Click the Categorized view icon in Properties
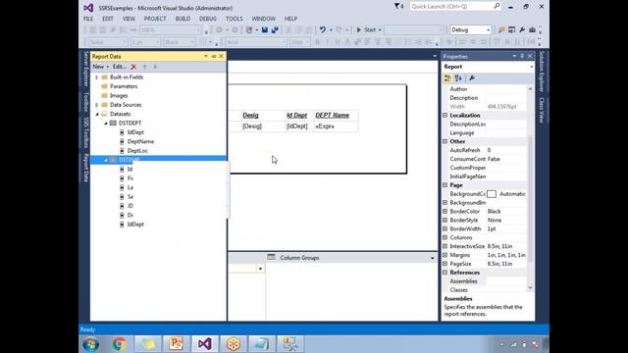 click(x=447, y=78)
